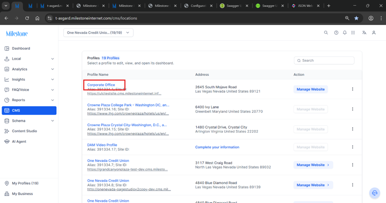Open the browser tab search dropdown

tap(6, 6)
